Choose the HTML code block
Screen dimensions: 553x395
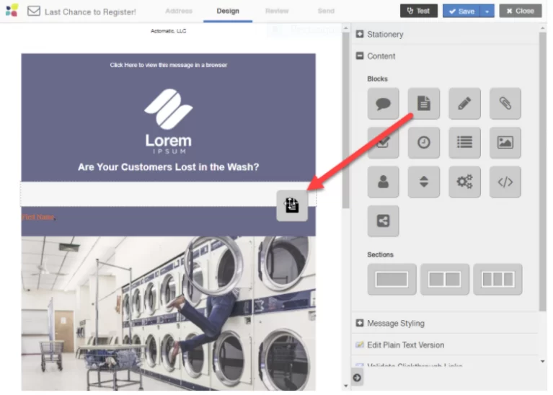click(505, 182)
